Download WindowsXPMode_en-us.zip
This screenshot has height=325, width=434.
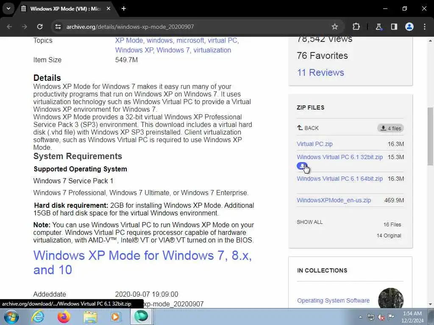(x=334, y=200)
